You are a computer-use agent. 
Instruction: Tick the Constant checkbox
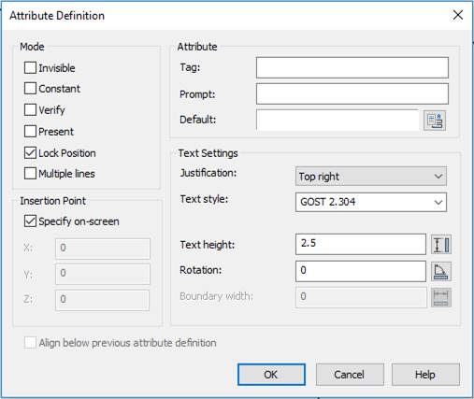tap(30, 89)
